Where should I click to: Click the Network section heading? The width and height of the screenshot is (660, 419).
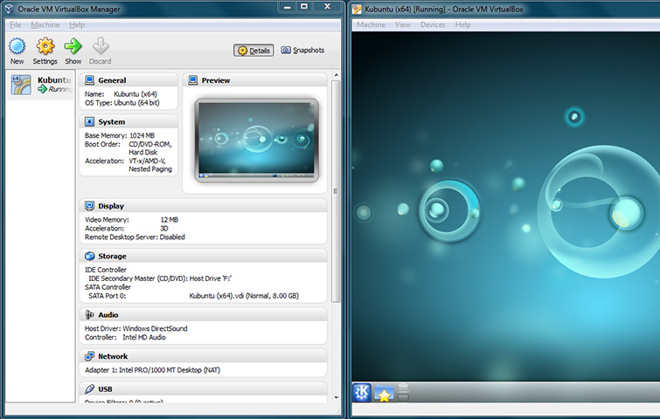[113, 356]
